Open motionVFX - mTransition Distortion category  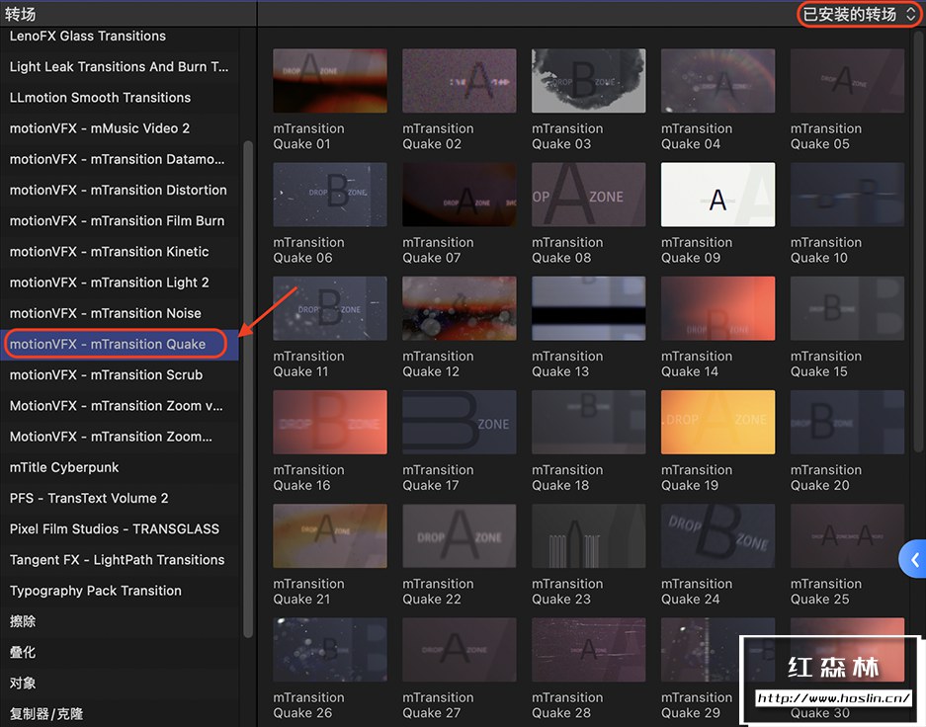point(120,190)
